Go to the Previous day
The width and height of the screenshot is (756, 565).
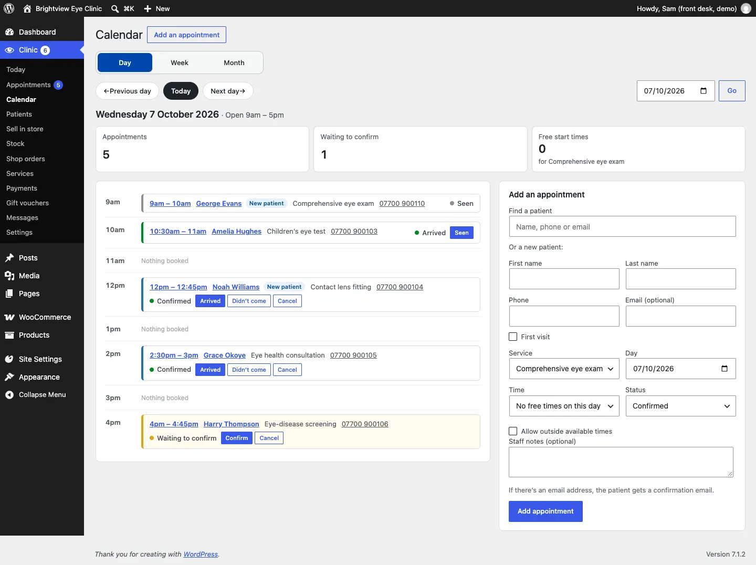[x=127, y=91]
